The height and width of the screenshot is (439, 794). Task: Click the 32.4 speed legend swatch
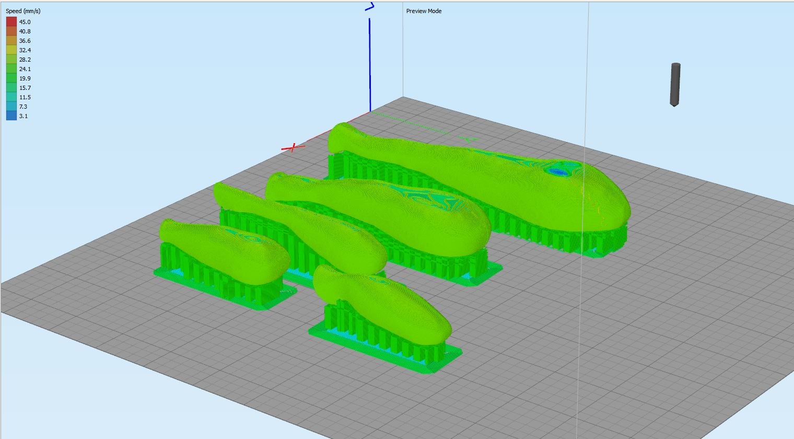tap(11, 50)
